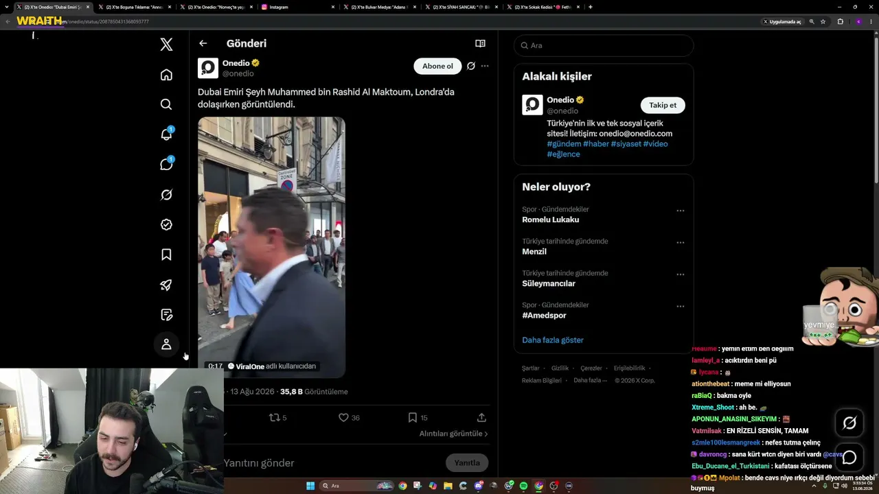Expand the Daha fazla footer menu
Viewport: 879px width, 494px height.
[x=590, y=380]
